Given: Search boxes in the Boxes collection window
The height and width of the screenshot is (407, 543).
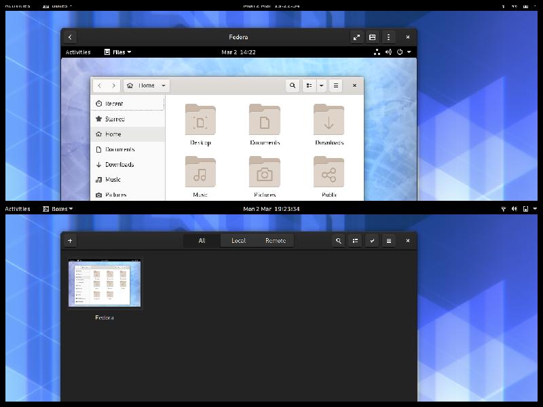Looking at the screenshot, I should point(338,241).
